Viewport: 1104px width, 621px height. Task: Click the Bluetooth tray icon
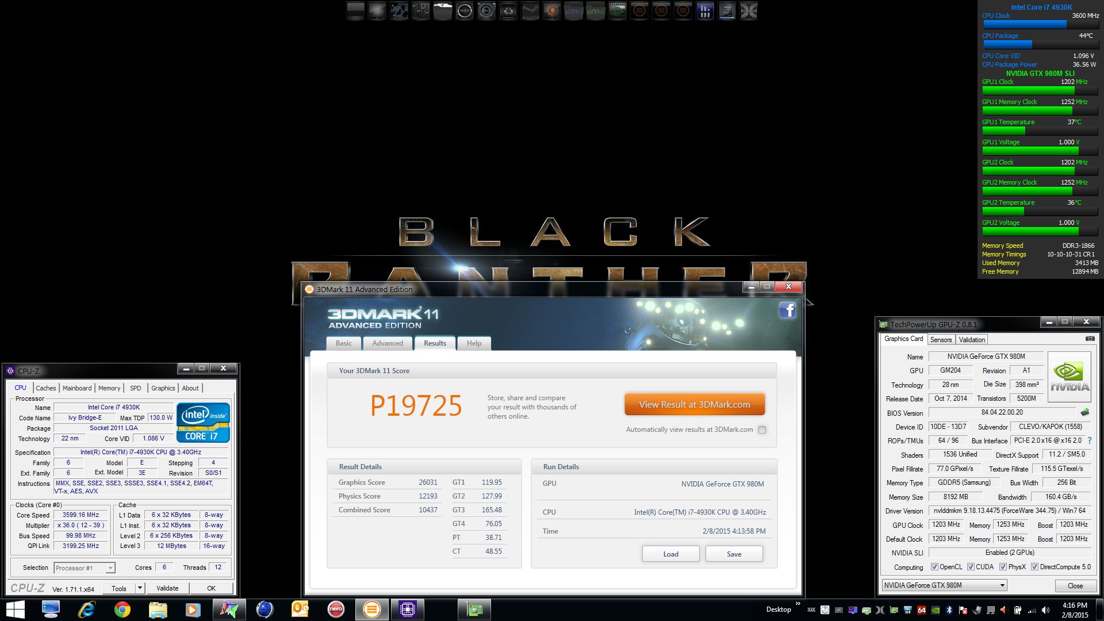(949, 610)
